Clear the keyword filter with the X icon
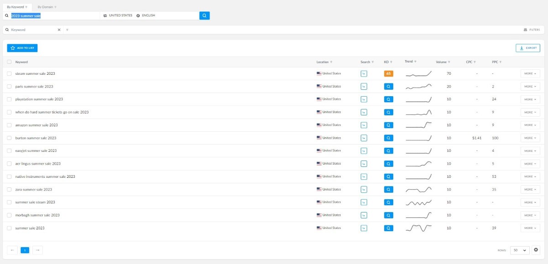The height and width of the screenshot is (264, 548). (59, 30)
